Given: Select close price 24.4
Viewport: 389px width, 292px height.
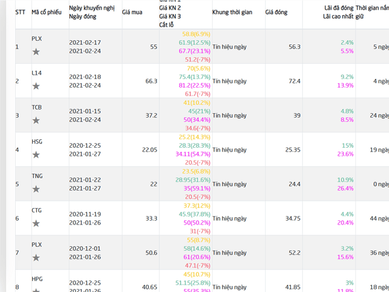Looking at the screenshot, I should 294,184.
